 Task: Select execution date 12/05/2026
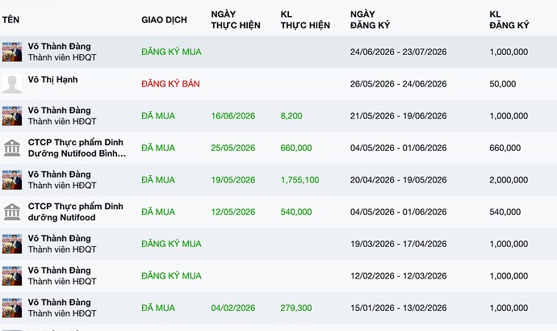pyautogui.click(x=233, y=212)
